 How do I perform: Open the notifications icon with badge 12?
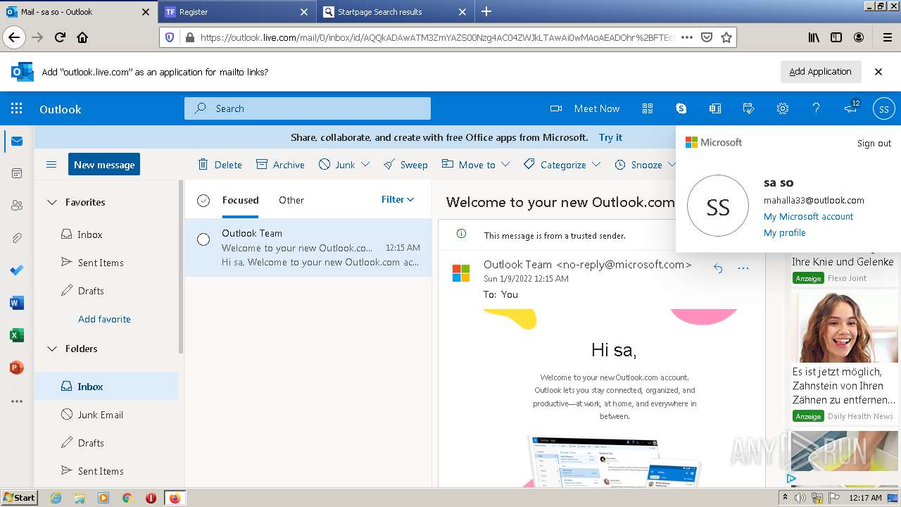point(851,108)
